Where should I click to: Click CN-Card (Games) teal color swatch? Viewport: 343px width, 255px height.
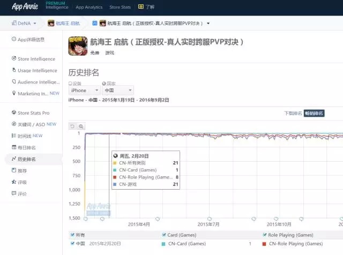[163, 244]
